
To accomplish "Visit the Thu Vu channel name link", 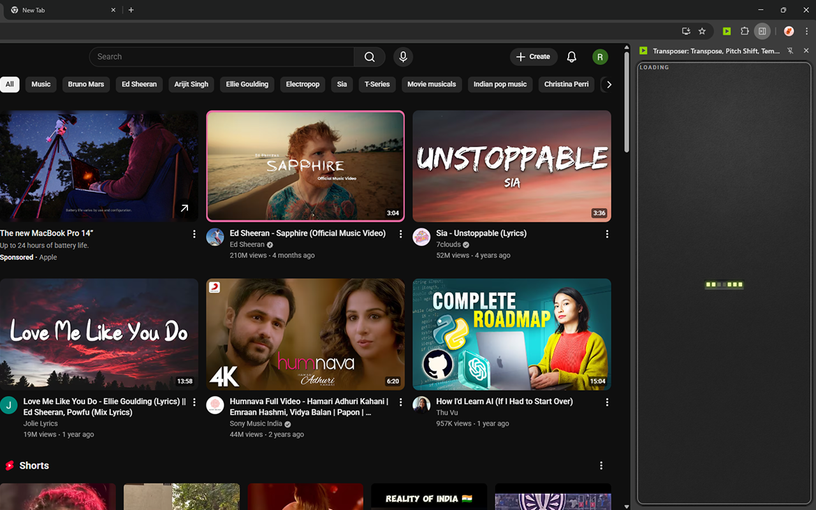I will coord(448,413).
